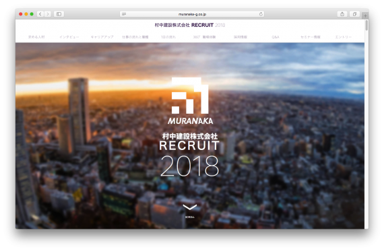Click the large 2018 hero text
384x251 pixels.
click(189, 166)
